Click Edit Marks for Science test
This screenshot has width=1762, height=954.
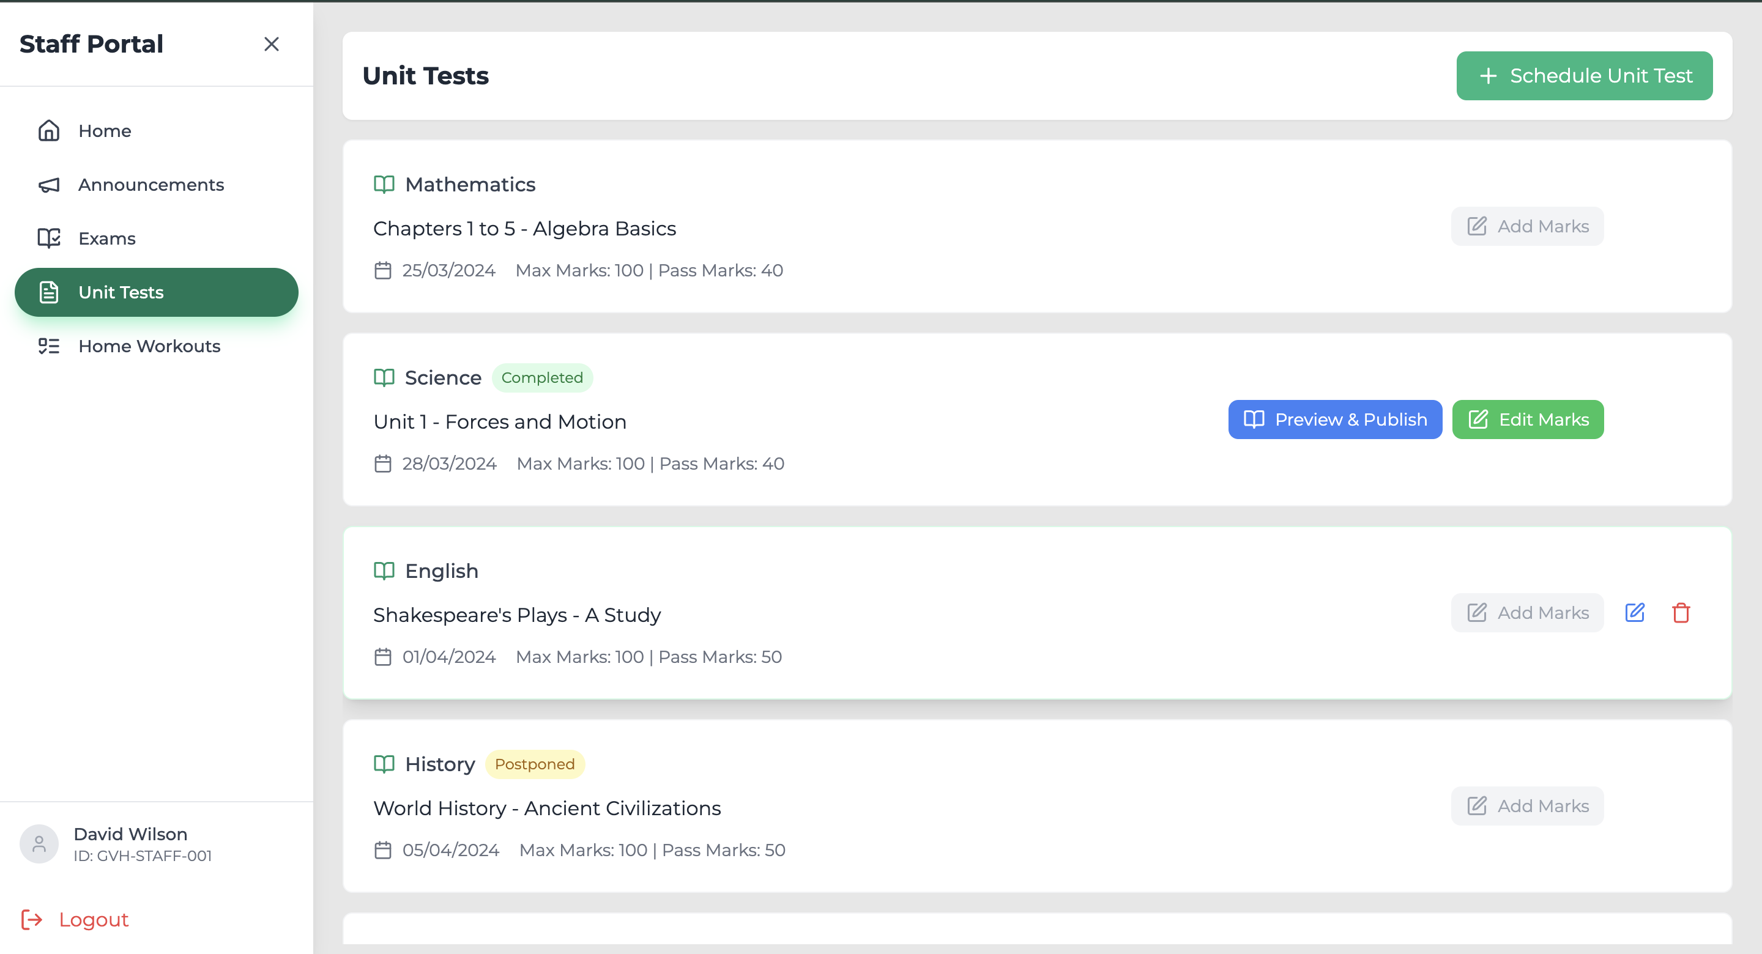tap(1528, 420)
